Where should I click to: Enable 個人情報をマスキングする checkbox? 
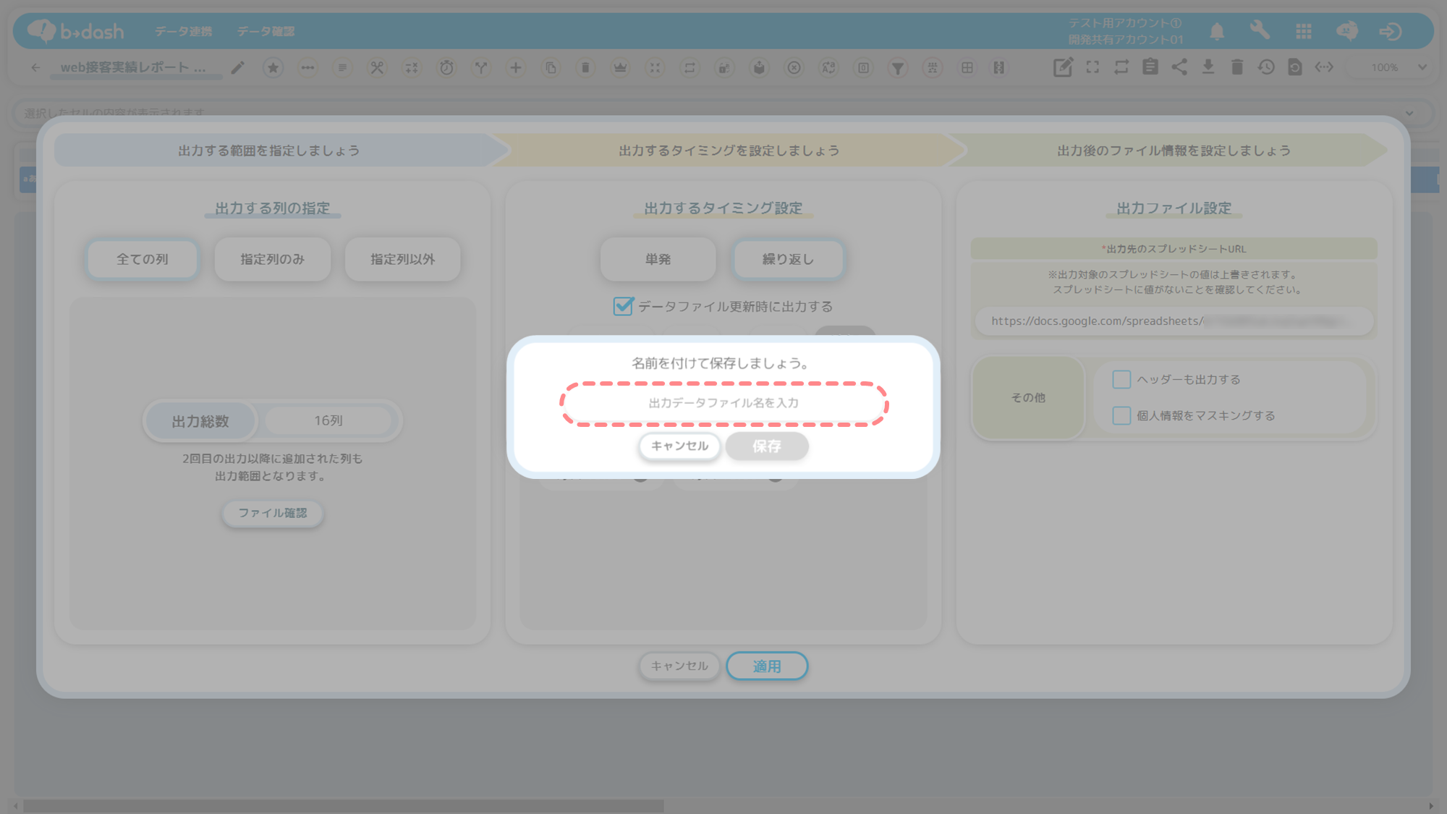click(1121, 415)
